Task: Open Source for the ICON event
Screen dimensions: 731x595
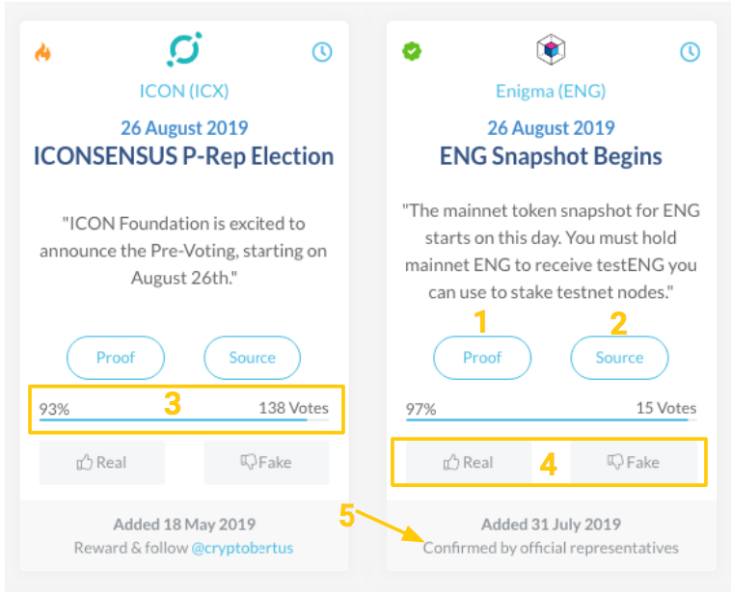Action: [253, 358]
